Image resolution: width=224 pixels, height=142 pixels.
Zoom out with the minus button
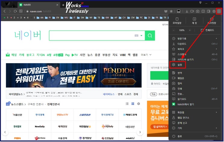pos(174,30)
